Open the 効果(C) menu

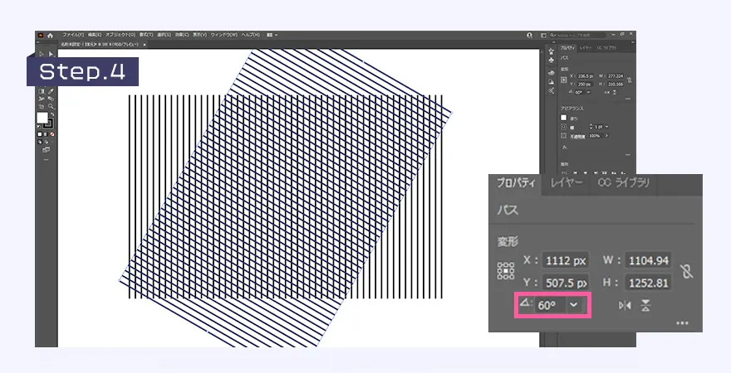point(182,36)
